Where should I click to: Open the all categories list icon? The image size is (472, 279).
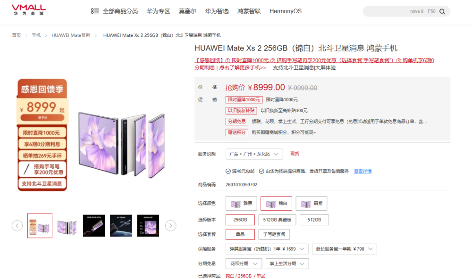click(95, 11)
